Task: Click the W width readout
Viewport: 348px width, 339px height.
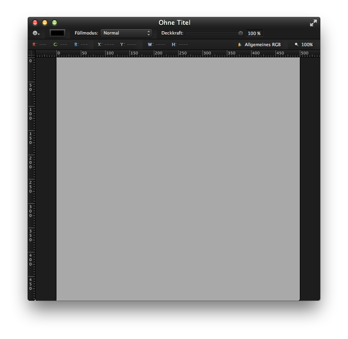Action: [156, 45]
